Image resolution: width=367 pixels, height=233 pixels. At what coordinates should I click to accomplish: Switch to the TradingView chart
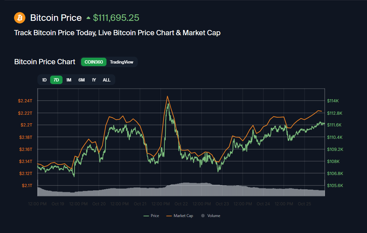tap(121, 62)
